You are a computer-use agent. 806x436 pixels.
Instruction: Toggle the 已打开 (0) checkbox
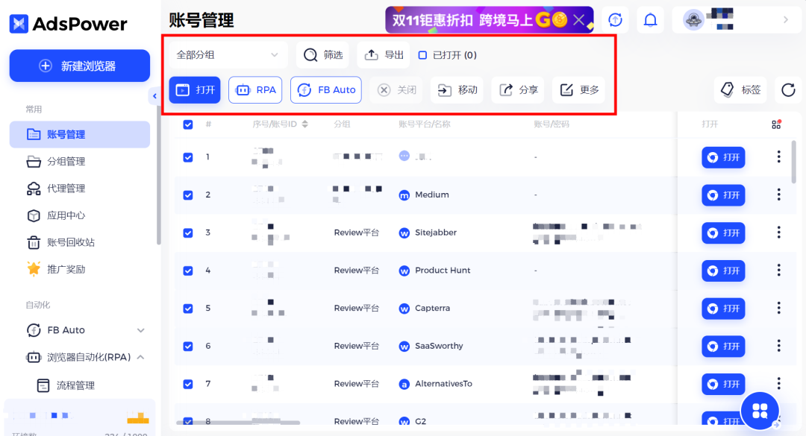[422, 55]
